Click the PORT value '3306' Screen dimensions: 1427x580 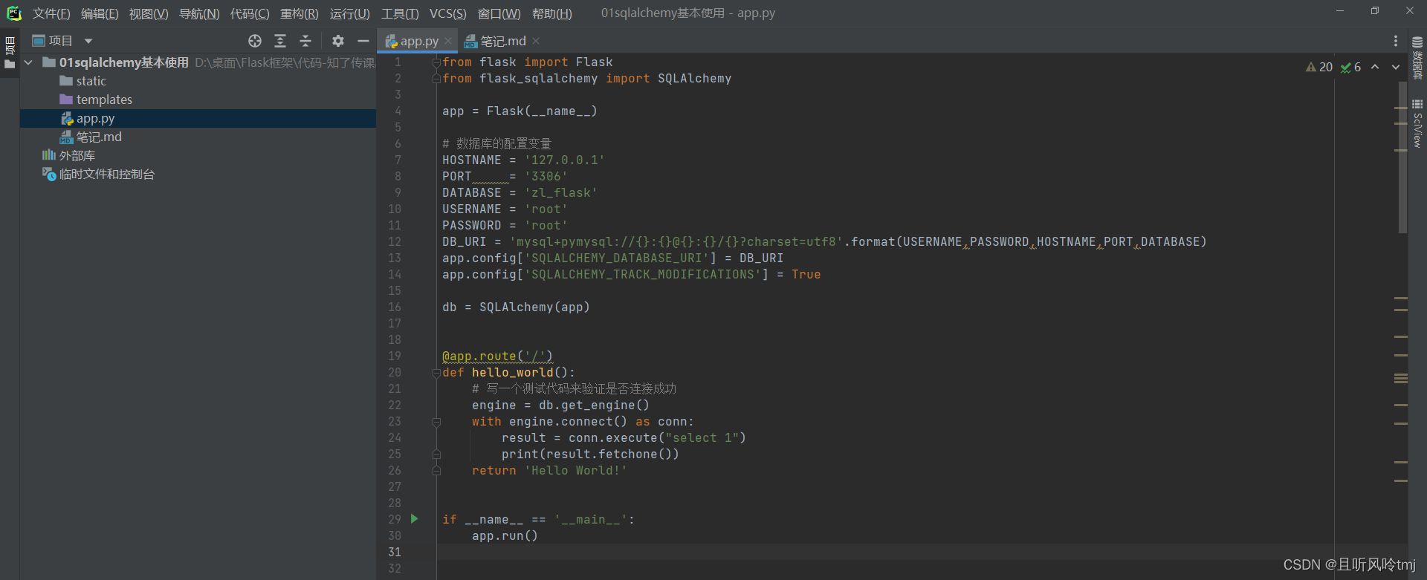[546, 176]
